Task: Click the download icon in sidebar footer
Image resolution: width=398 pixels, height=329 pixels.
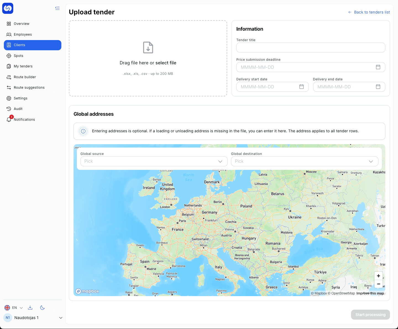Action: tap(30, 308)
